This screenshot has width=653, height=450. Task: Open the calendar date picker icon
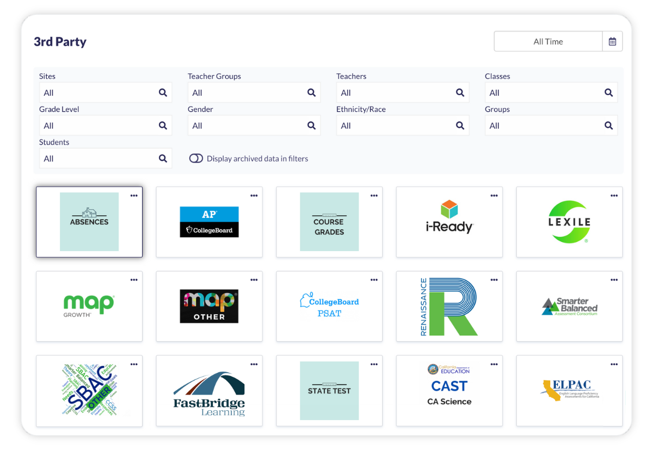click(612, 41)
